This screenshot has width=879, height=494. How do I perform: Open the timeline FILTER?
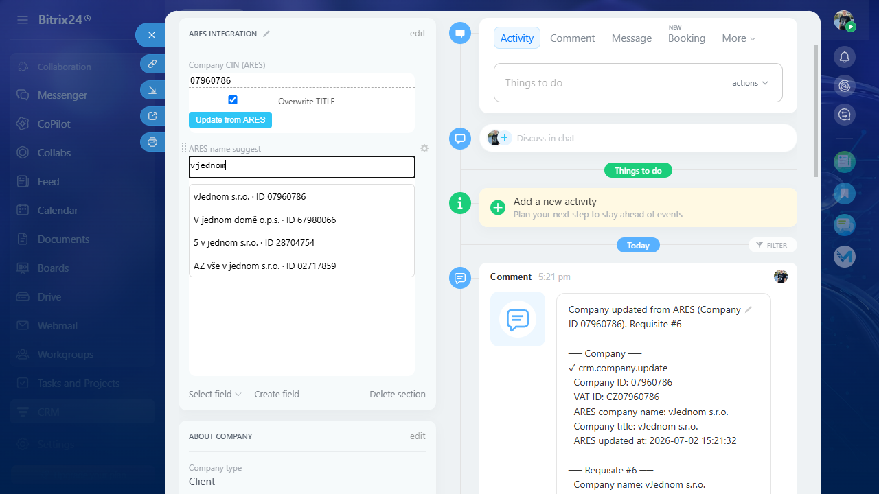773,245
